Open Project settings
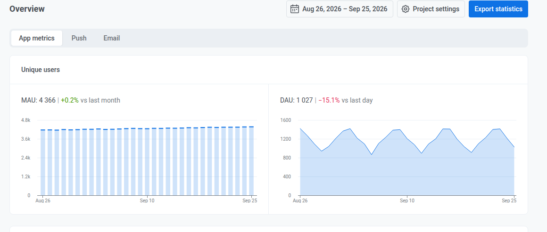 click(x=431, y=9)
